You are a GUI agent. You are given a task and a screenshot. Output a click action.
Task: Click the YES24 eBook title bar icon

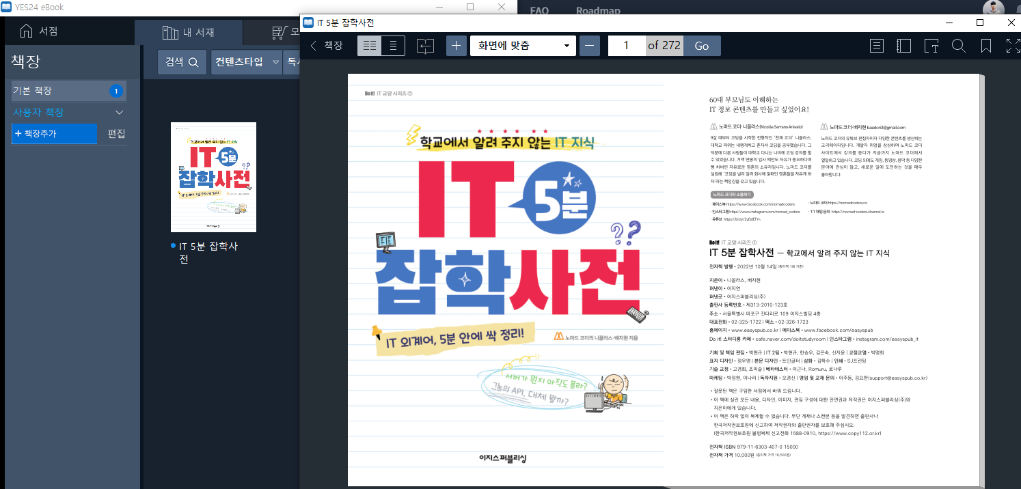6,8
